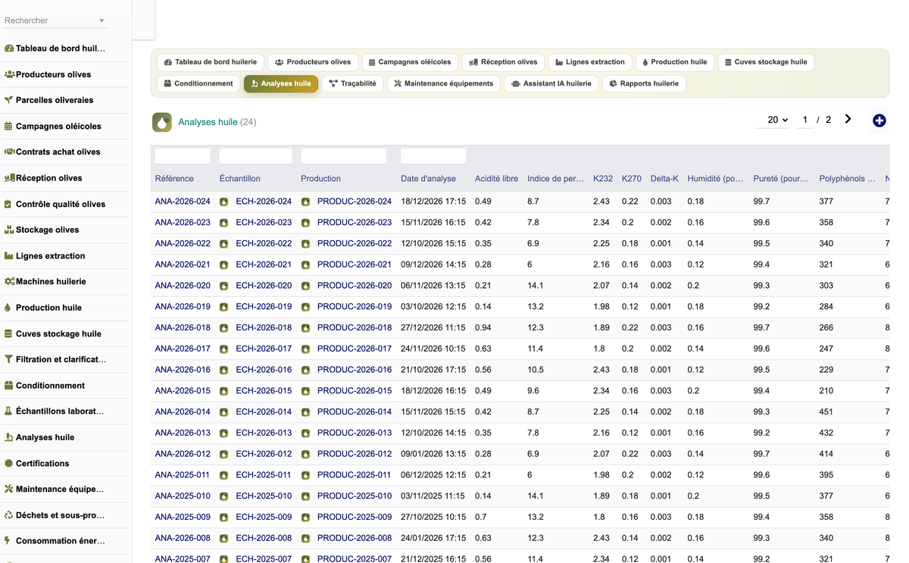Click the Certifications sidebar badge icon
Viewport: 909px width, 563px height.
pyautogui.click(x=9, y=463)
